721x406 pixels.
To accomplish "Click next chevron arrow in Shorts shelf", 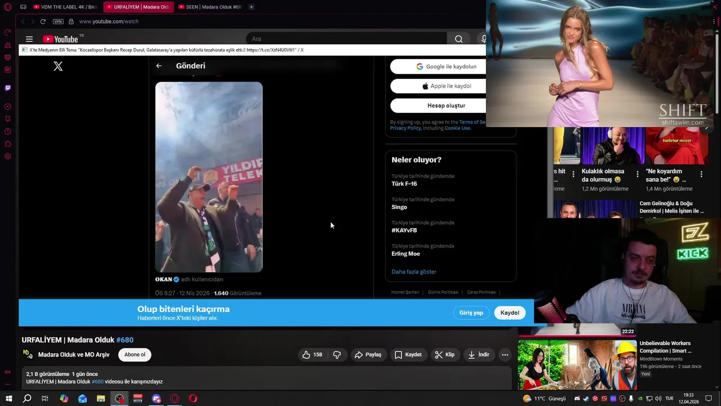I will [707, 129].
